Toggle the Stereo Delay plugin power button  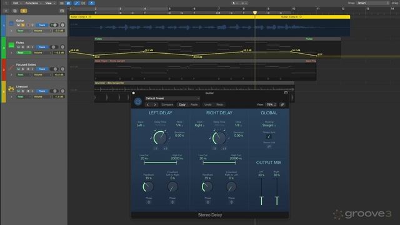pos(138,101)
